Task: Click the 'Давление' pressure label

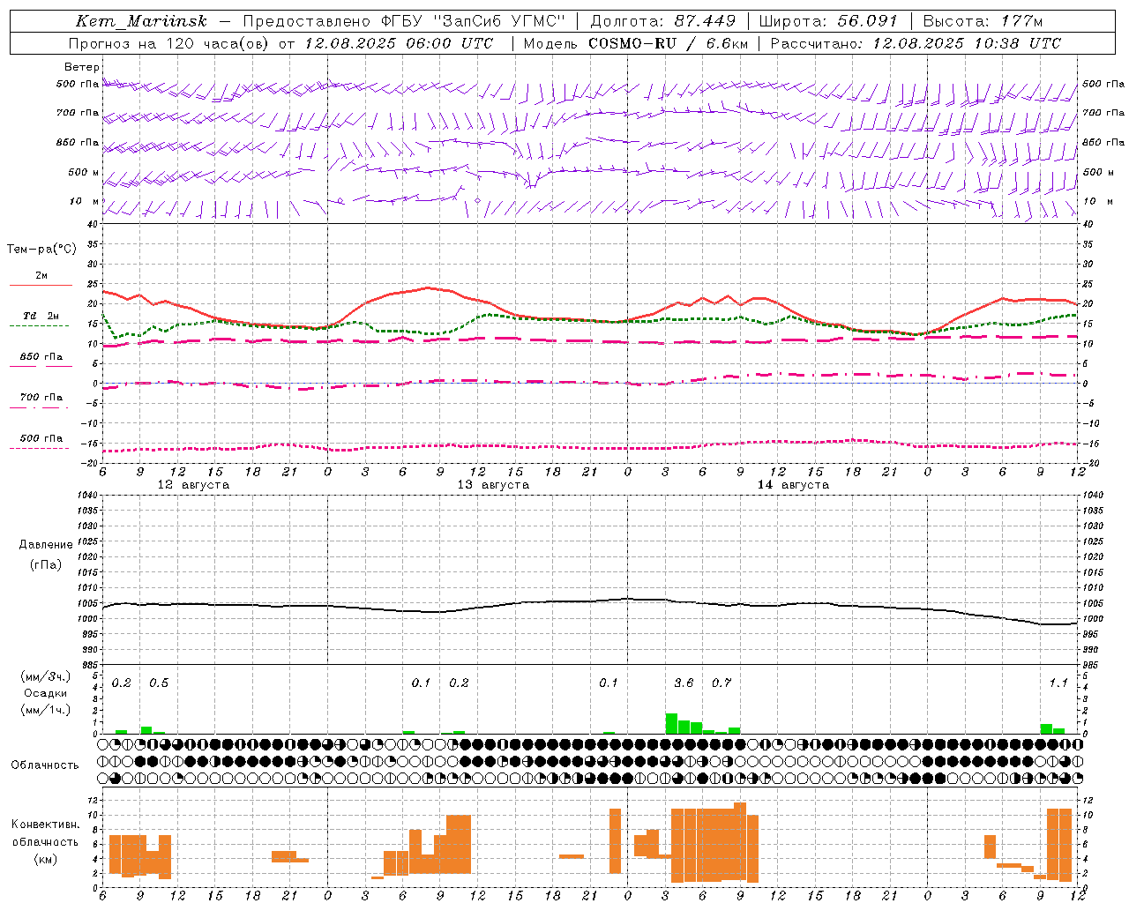Action: (x=45, y=545)
